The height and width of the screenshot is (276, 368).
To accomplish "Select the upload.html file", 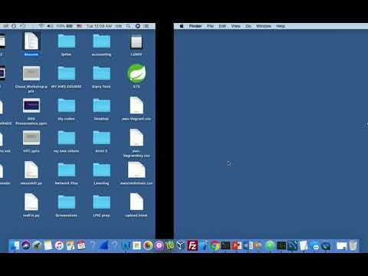I will (136, 205).
